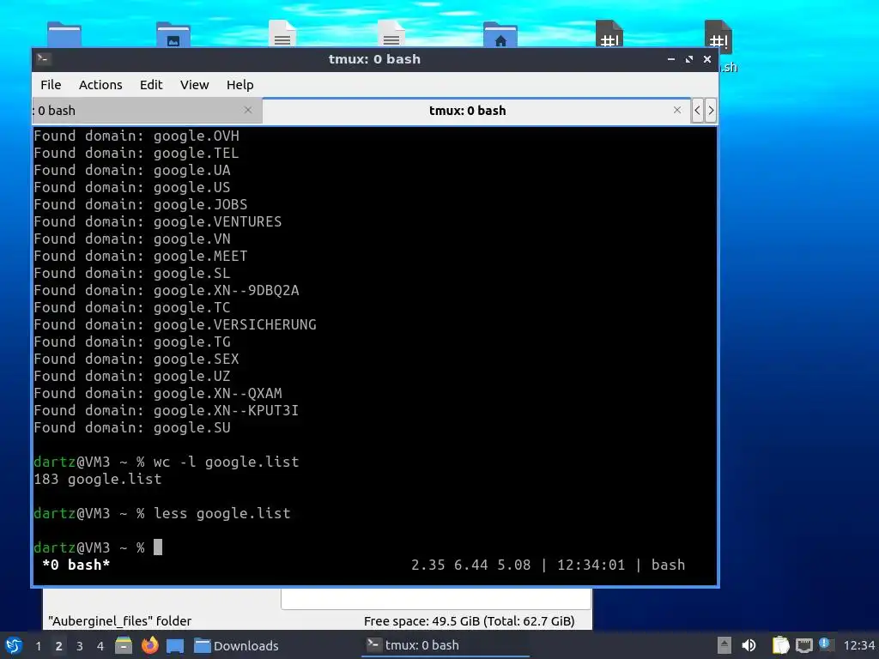
Task: Select the right text document desktop icon
Action: pos(391,33)
